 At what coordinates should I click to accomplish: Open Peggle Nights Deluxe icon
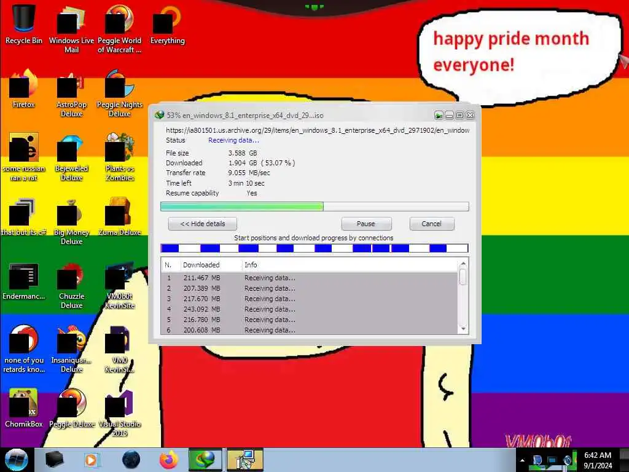[x=119, y=93]
